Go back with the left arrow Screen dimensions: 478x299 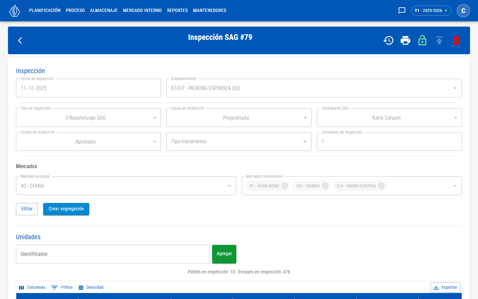(x=20, y=41)
